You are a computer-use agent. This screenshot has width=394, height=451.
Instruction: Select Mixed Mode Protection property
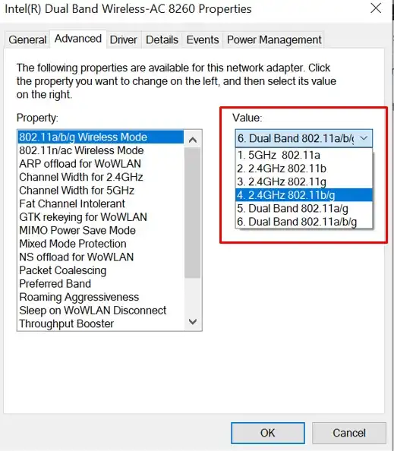(101, 244)
